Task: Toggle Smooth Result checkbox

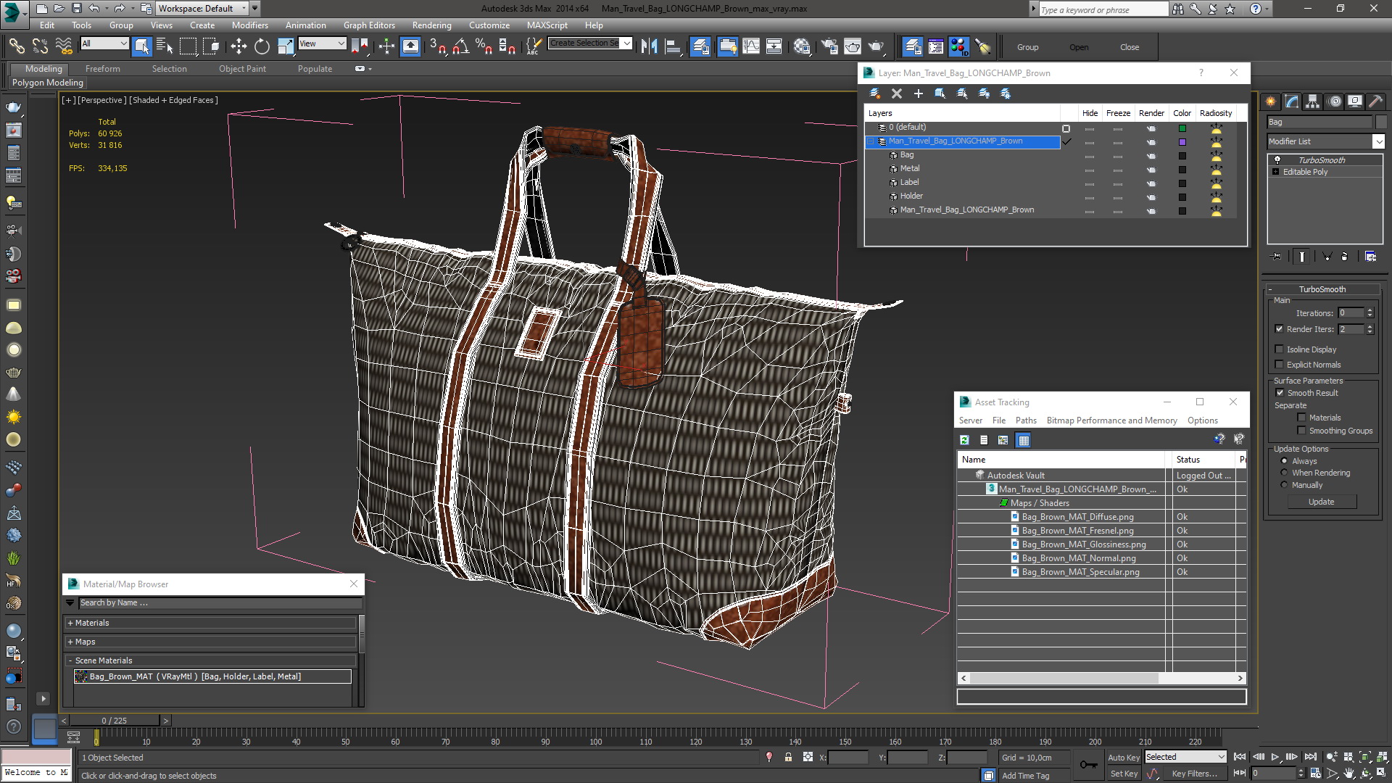Action: click(1280, 393)
